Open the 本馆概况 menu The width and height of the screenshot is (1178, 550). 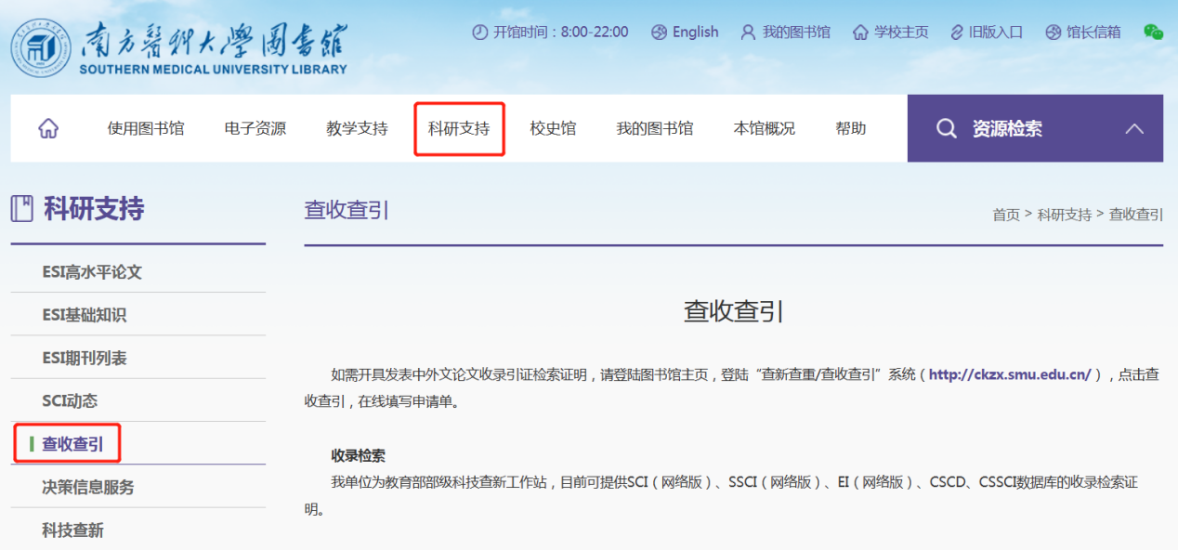pyautogui.click(x=765, y=129)
